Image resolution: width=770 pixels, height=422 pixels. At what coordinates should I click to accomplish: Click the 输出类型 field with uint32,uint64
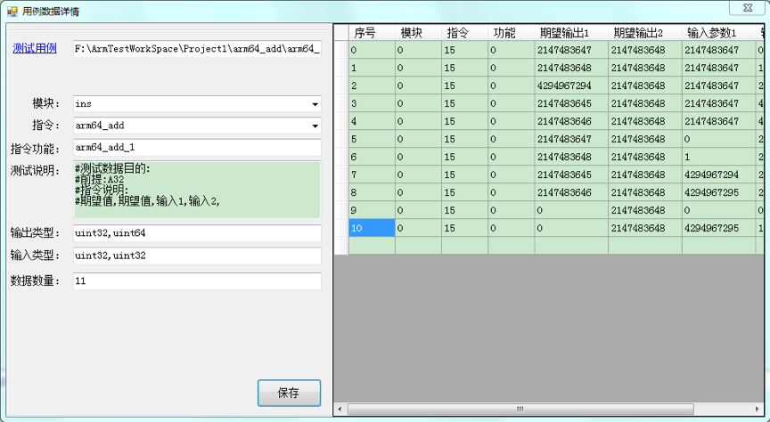coord(196,233)
